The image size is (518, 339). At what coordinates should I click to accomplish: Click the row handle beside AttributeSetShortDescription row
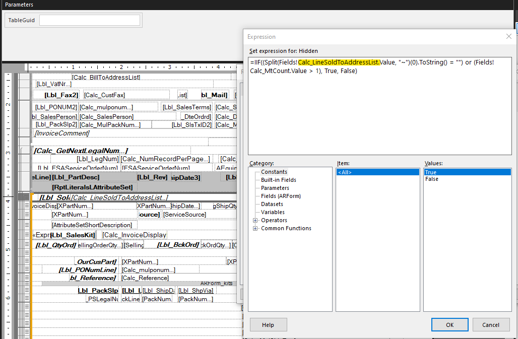(27, 225)
